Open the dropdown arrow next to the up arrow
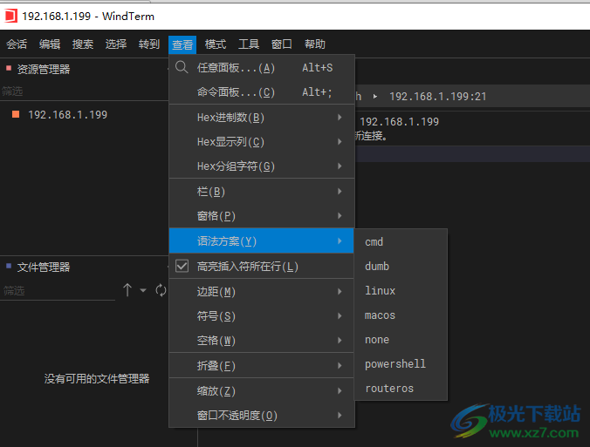The width and height of the screenshot is (590, 447). coord(143,290)
